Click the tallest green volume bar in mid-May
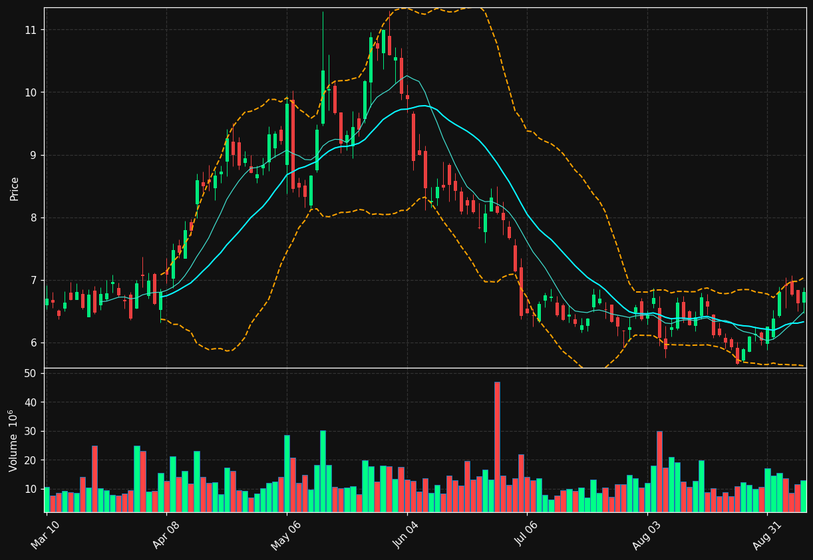The image size is (813, 560). 323,471
